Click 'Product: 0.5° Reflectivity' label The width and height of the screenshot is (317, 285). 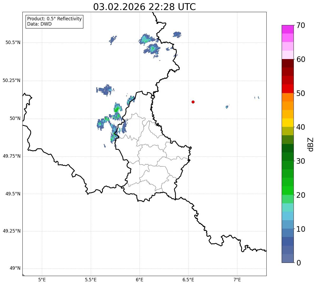click(55, 19)
